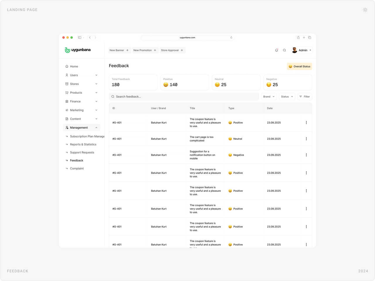Screen dimensions: 375x281
Task: Click the Finance bank icon
Action: [x=67, y=102]
